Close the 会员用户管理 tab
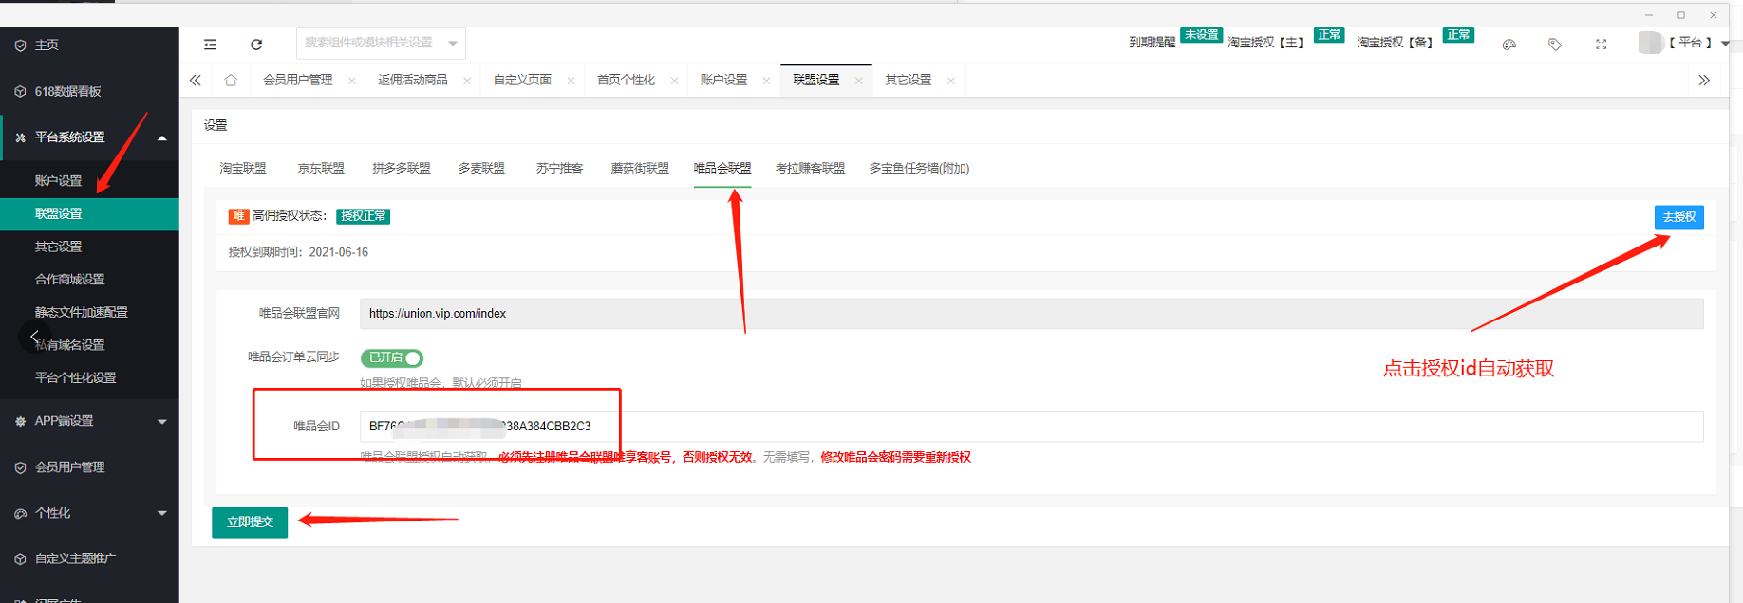The width and height of the screenshot is (1743, 603). pyautogui.click(x=352, y=81)
